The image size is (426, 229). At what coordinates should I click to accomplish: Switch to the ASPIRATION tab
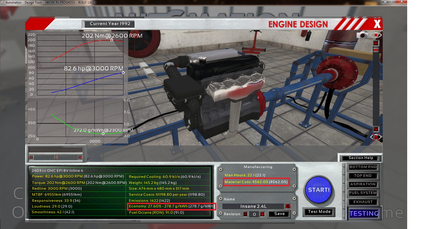tap(363, 184)
